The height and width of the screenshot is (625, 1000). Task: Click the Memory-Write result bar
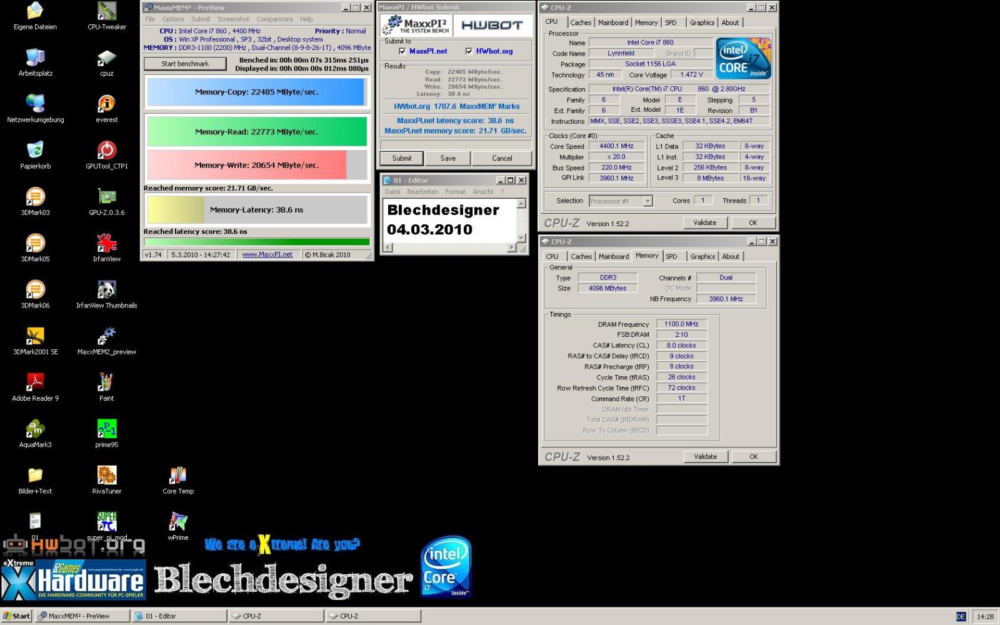[x=256, y=165]
